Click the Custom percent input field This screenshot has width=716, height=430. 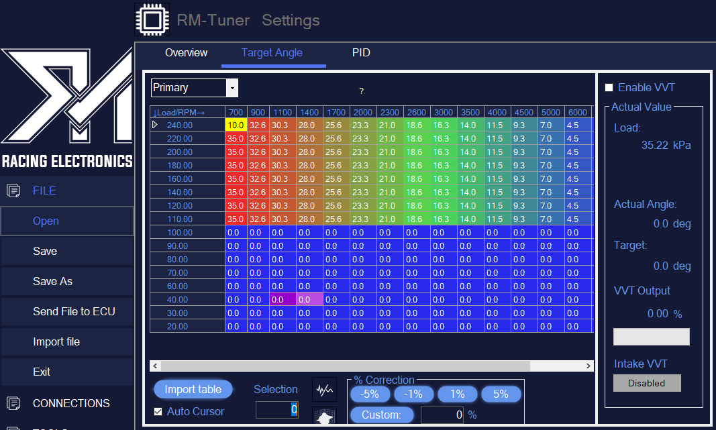click(x=442, y=415)
